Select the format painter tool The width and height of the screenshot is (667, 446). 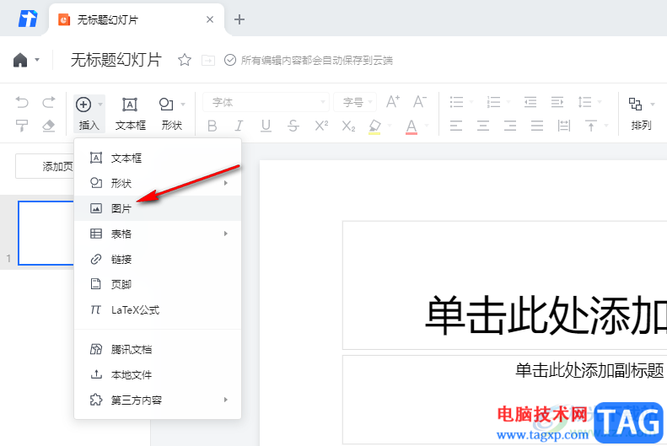pos(22,126)
